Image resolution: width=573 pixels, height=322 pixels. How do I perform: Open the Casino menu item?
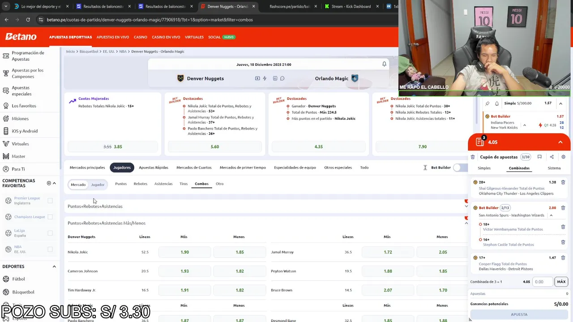(141, 37)
